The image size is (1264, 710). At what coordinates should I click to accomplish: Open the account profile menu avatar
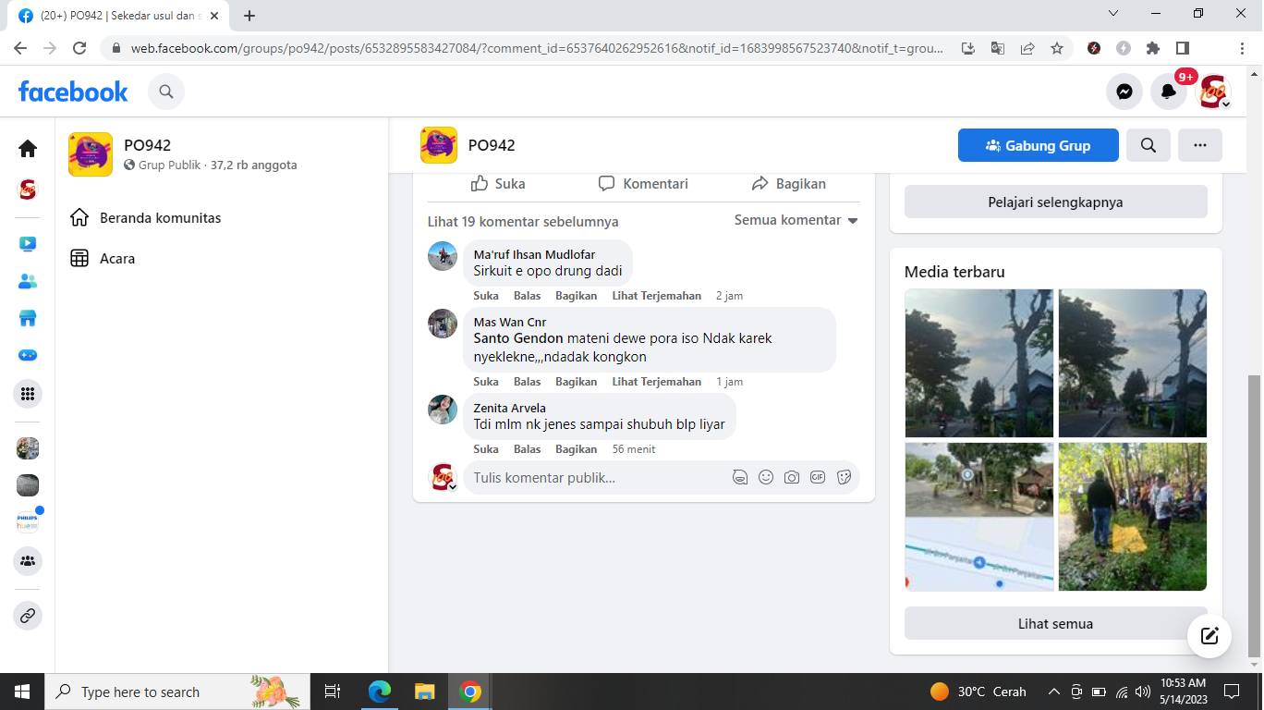[1213, 92]
